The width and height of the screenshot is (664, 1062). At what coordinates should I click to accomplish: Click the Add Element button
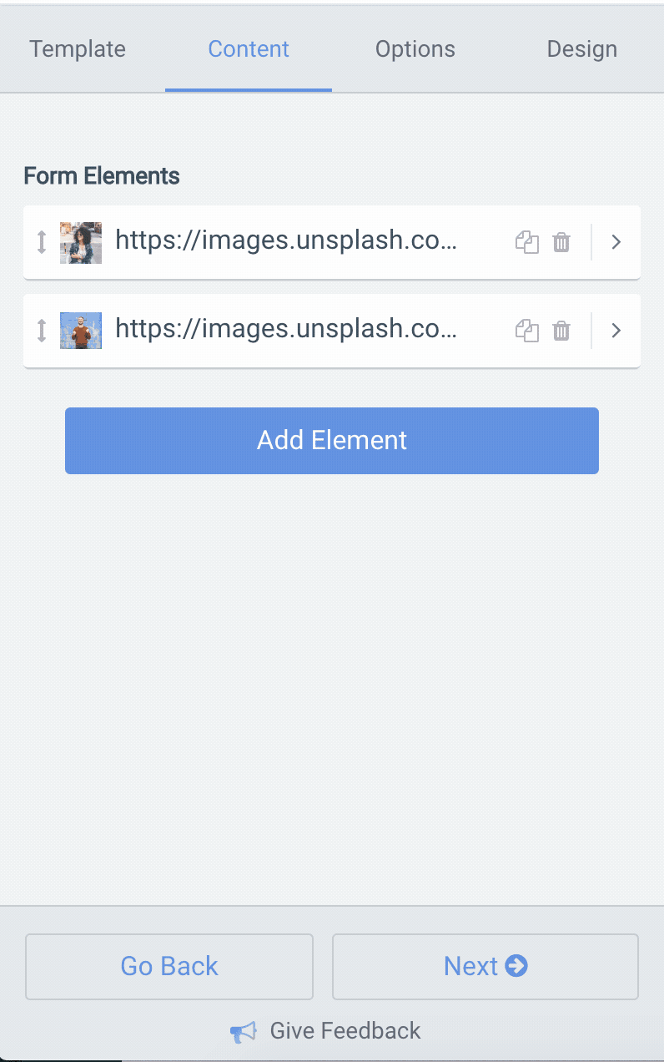[332, 440]
